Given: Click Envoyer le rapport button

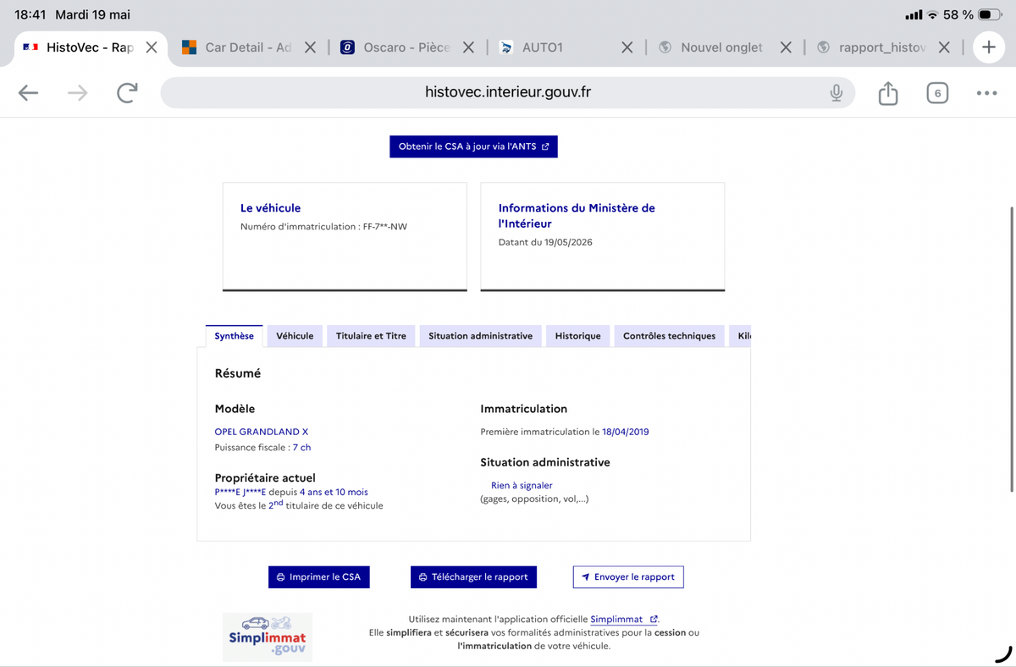Looking at the screenshot, I should tap(628, 577).
